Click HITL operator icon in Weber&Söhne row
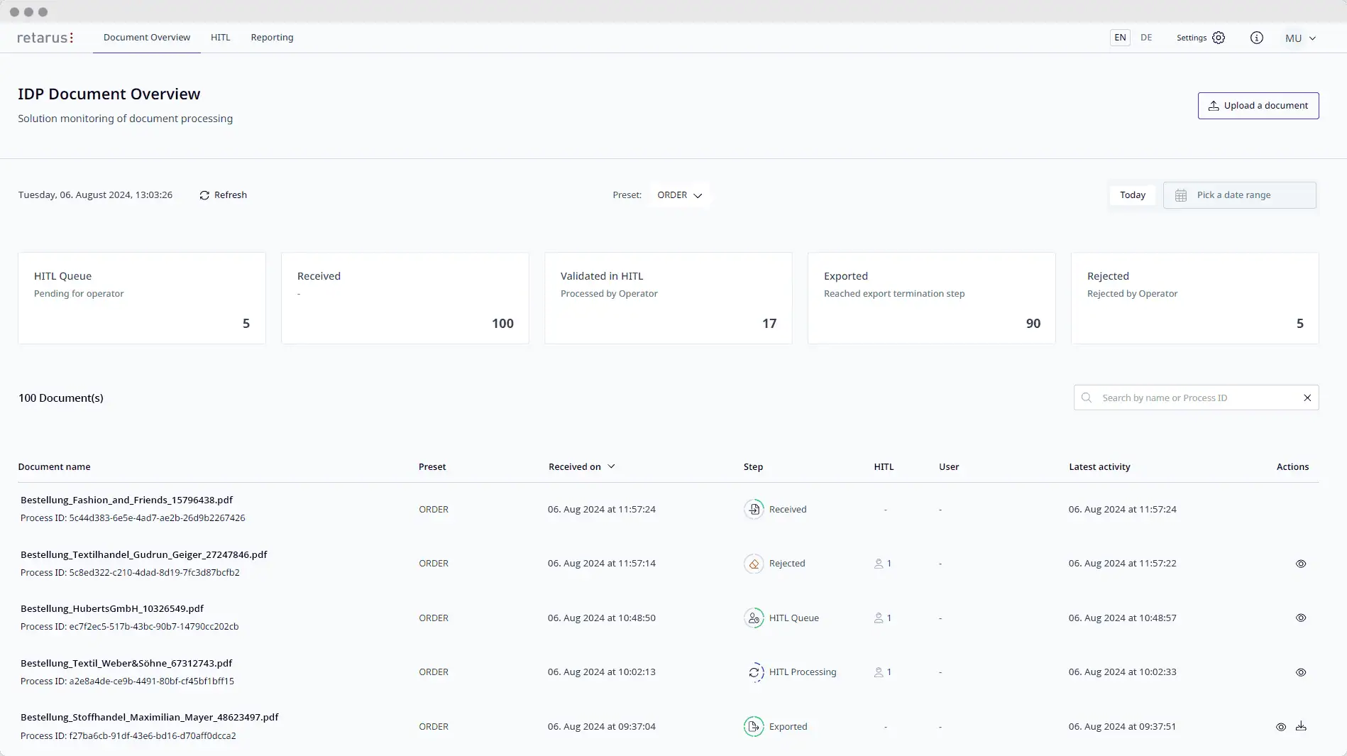The image size is (1347, 756). coord(879,672)
